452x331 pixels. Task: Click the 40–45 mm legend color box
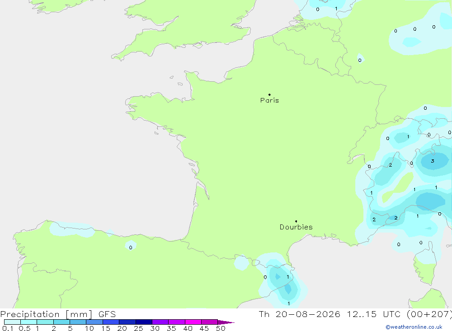193,322
